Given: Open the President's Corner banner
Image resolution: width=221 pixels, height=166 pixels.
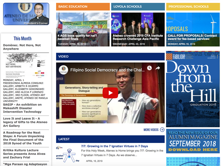Looking at the screenshot, I should pyautogui.click(x=26, y=14).
